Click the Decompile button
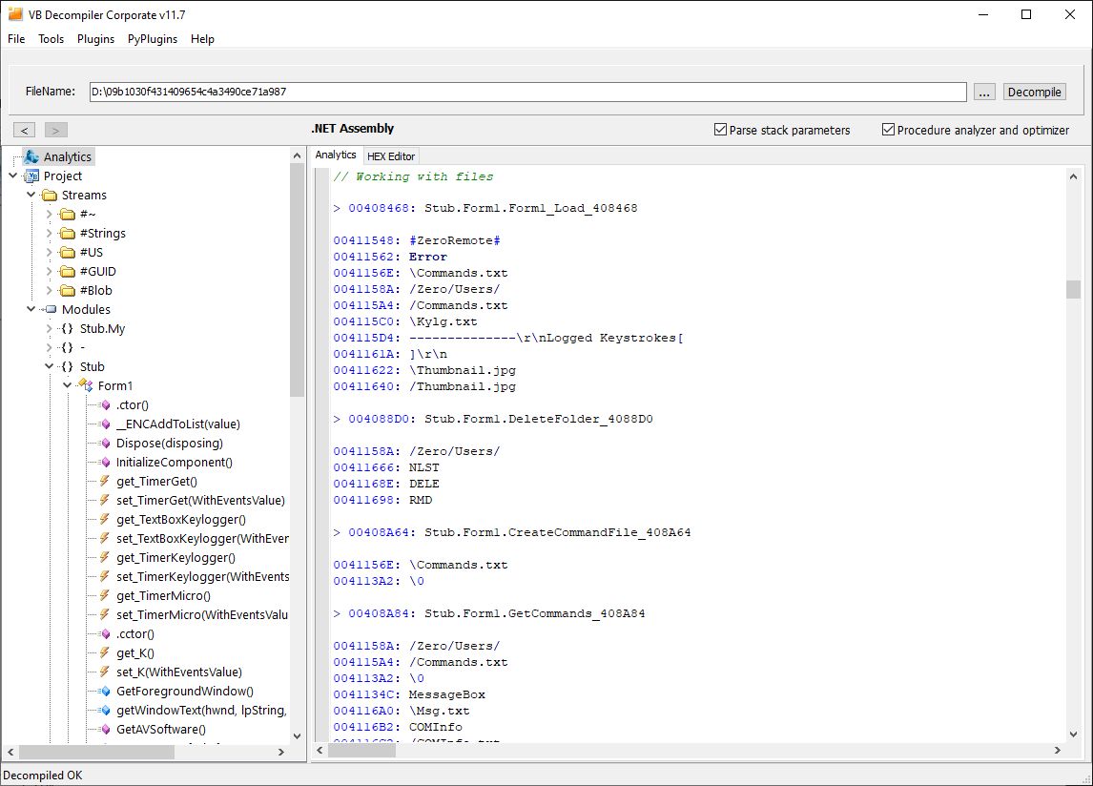1093x786 pixels. click(x=1035, y=93)
